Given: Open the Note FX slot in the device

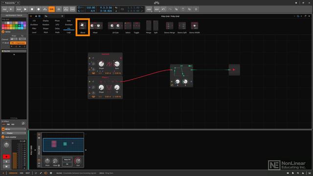Looking at the screenshot, I should (67, 160).
